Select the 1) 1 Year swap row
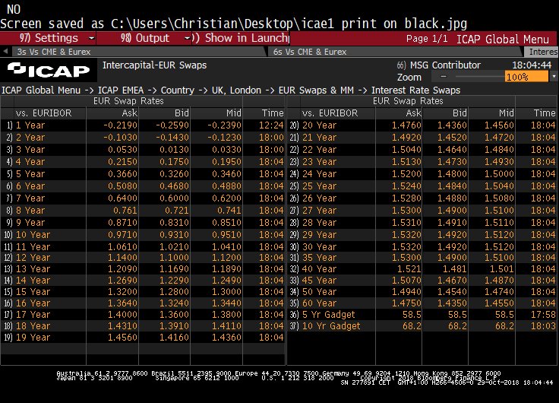The image size is (559, 403). point(143,125)
